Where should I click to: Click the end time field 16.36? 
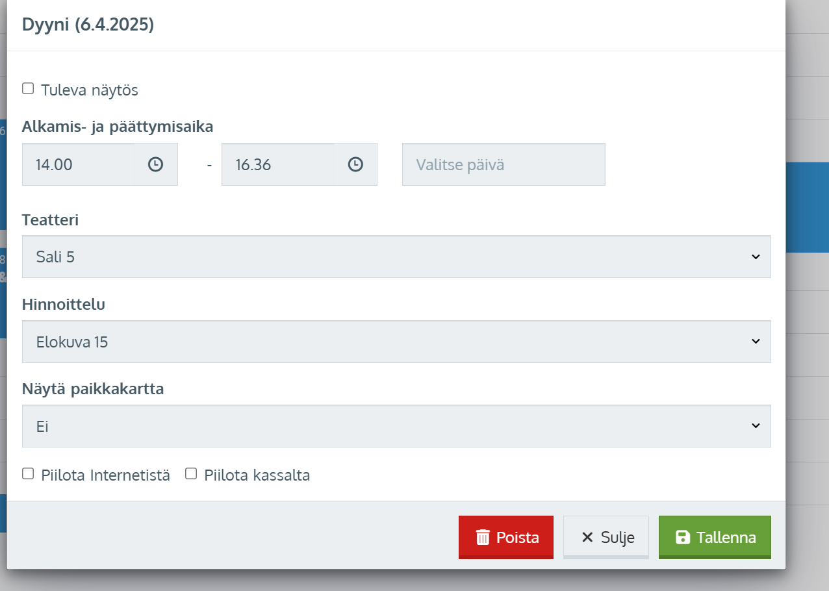(x=278, y=164)
